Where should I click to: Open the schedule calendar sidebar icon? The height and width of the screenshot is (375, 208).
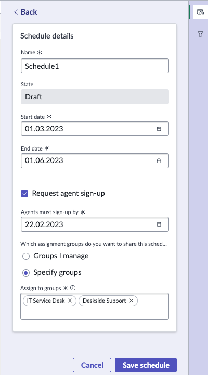pyautogui.click(x=200, y=12)
